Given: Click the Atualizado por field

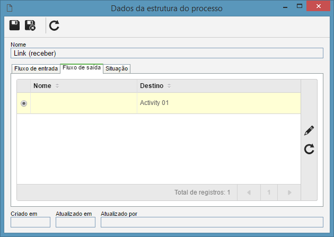Looking at the screenshot, I should coord(212,222).
